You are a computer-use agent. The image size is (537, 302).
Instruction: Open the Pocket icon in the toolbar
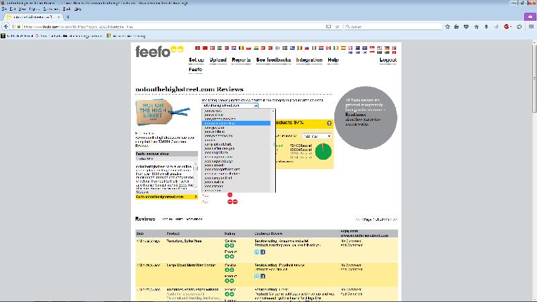click(466, 26)
